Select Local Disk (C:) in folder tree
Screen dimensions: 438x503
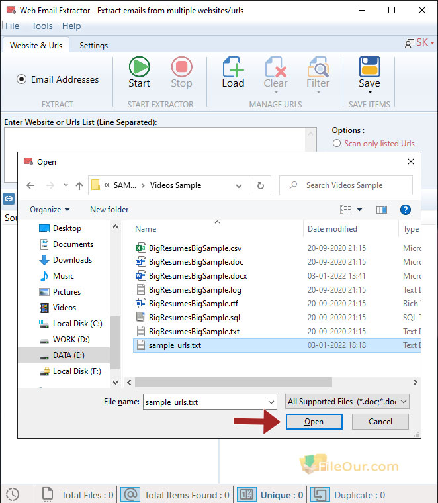point(77,324)
